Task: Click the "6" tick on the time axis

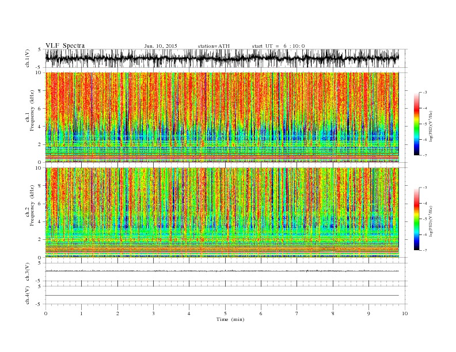Action: click(x=261, y=313)
